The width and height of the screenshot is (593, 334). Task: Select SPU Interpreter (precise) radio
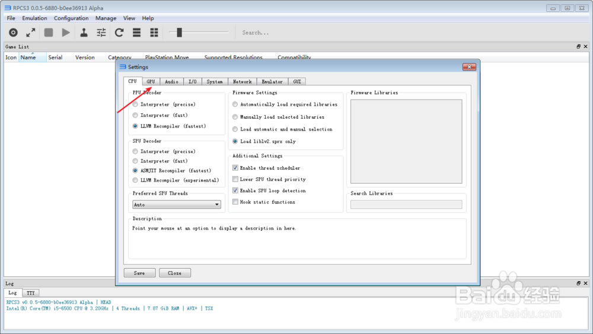pos(135,151)
